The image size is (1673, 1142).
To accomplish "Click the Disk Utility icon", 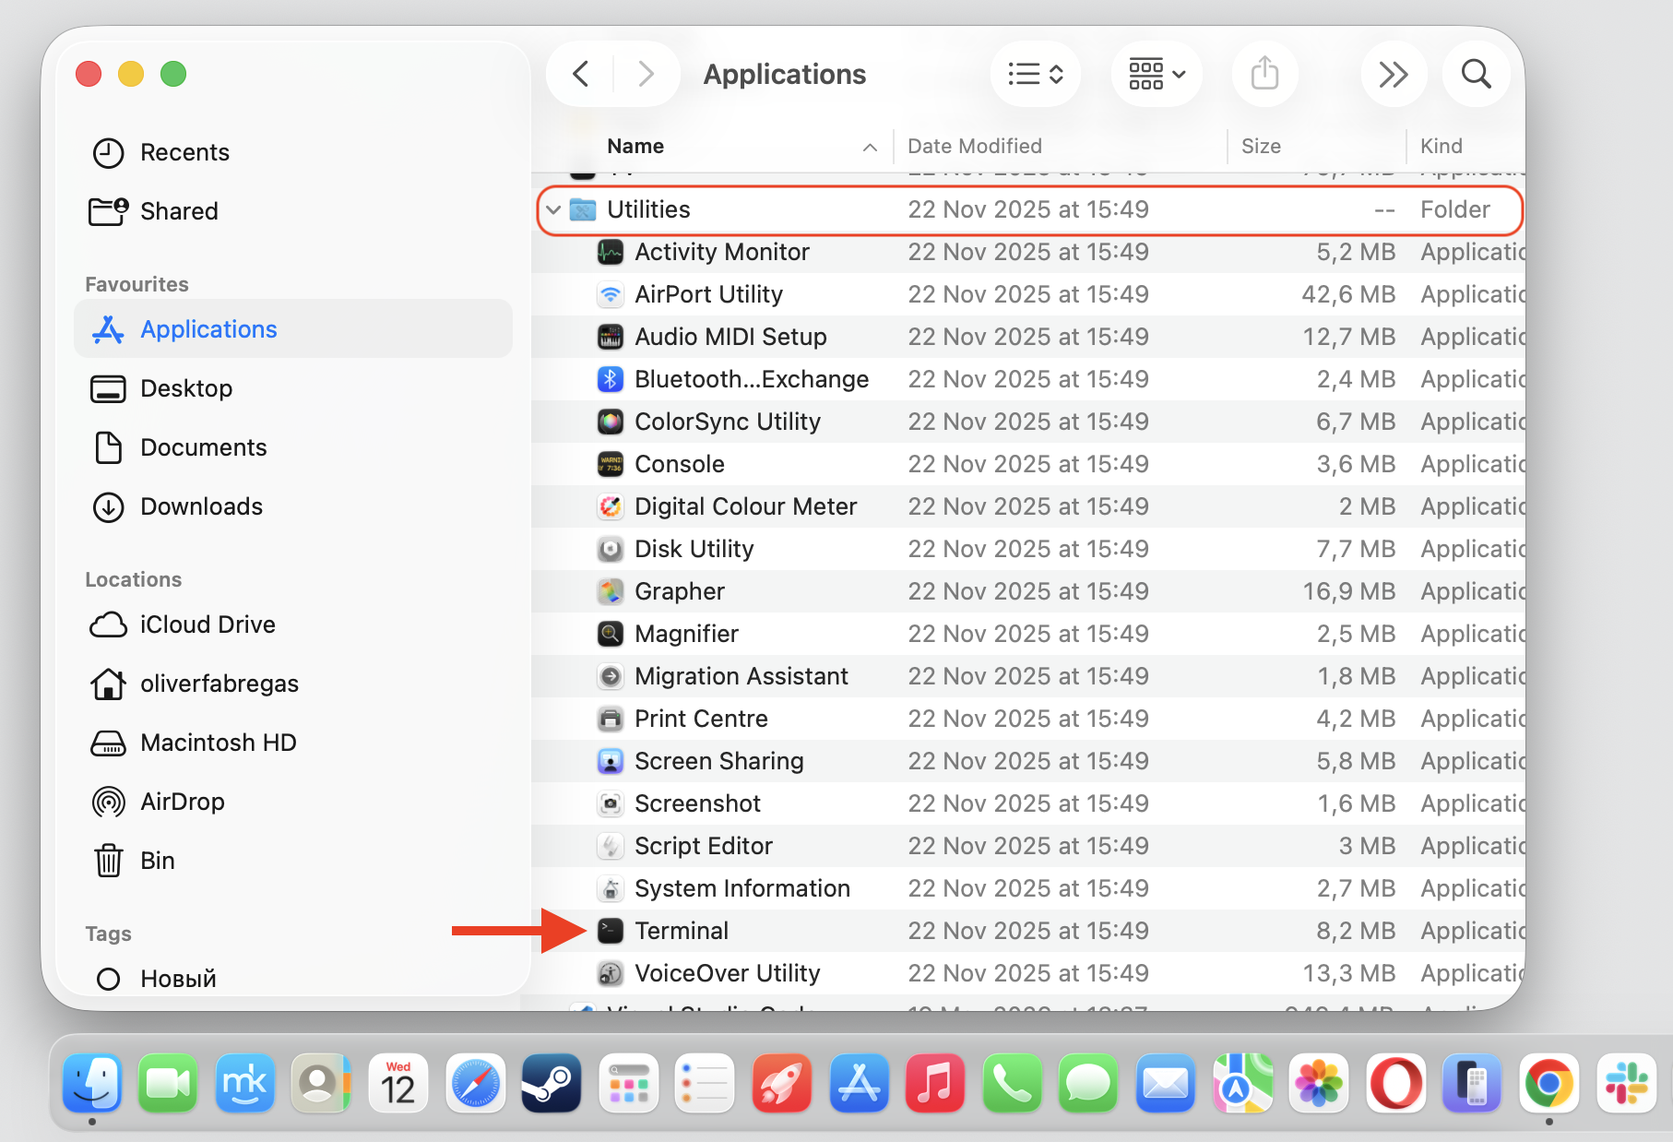I will 610,549.
